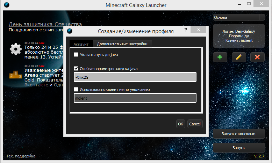Image resolution: width=272 pixels, height=163 pixels.
Task: Click the gear icon beside the news
Action: coord(16,49)
